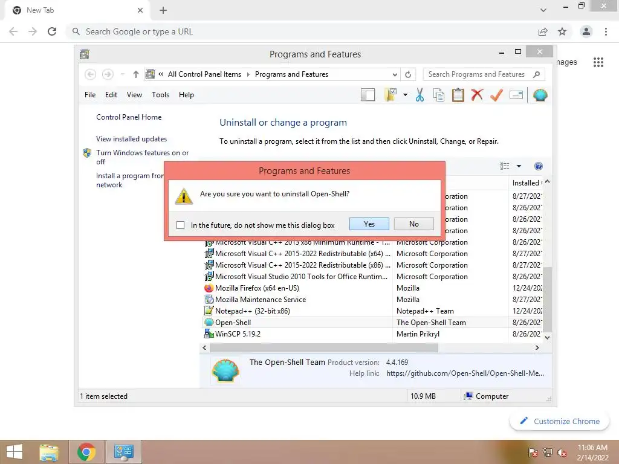The height and width of the screenshot is (464, 619).
Task: Click the Email envelope toolbar icon
Action: tap(516, 95)
